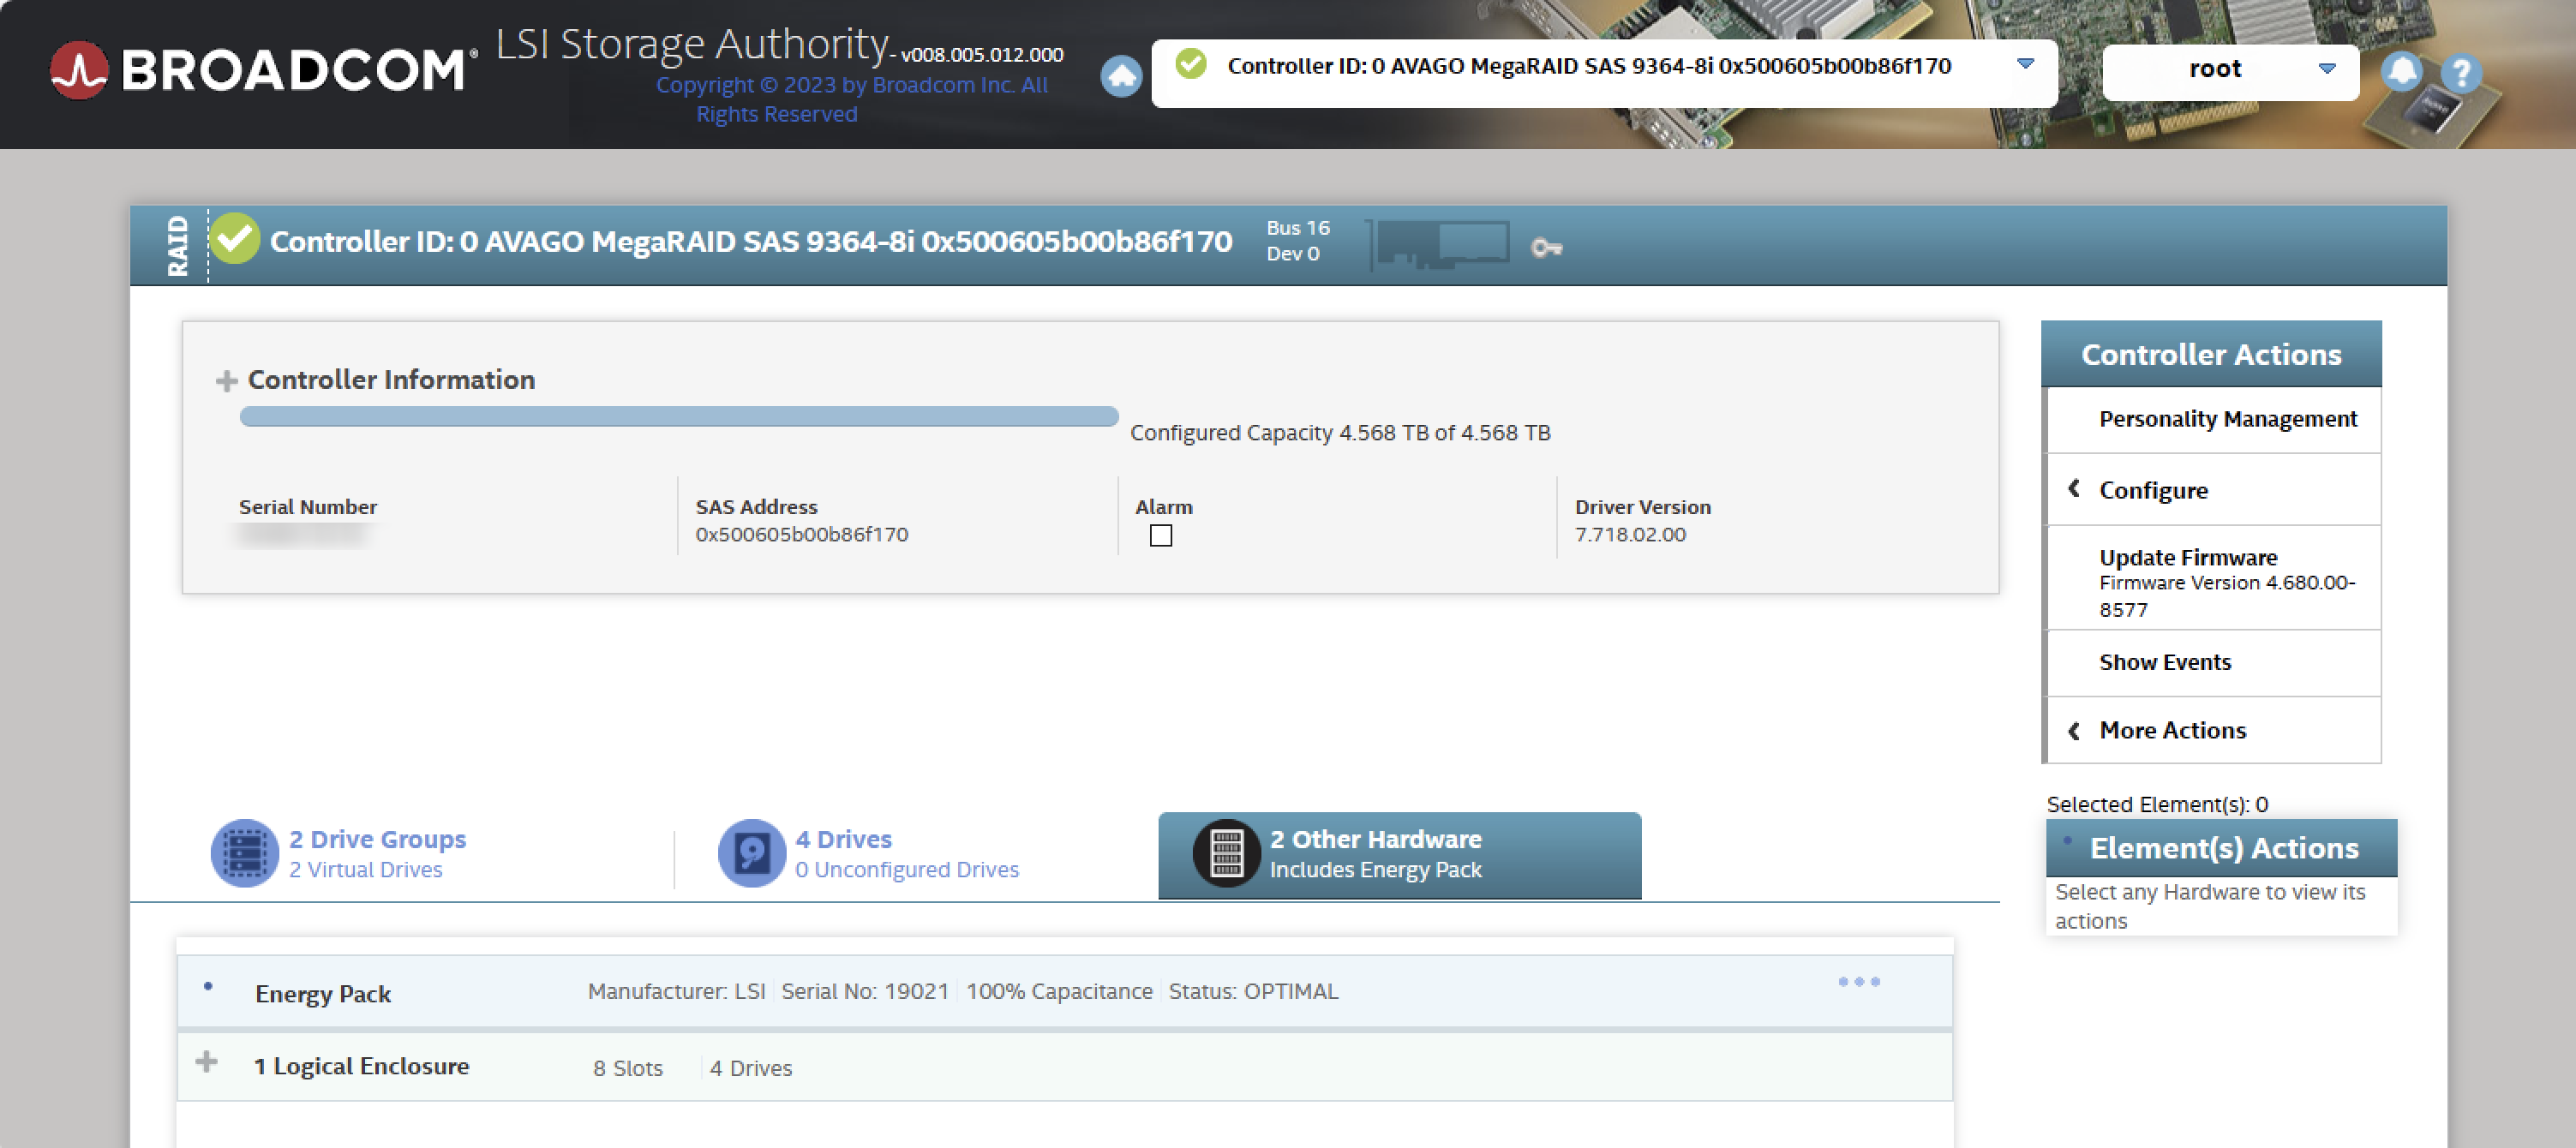Open the notifications bell icon
Image resolution: width=2576 pixels, height=1148 pixels.
(x=2401, y=71)
